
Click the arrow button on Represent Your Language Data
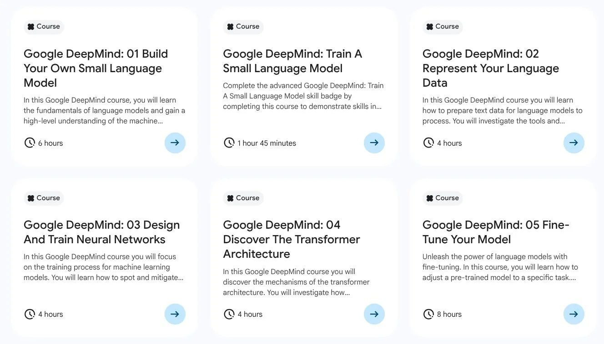tap(574, 143)
